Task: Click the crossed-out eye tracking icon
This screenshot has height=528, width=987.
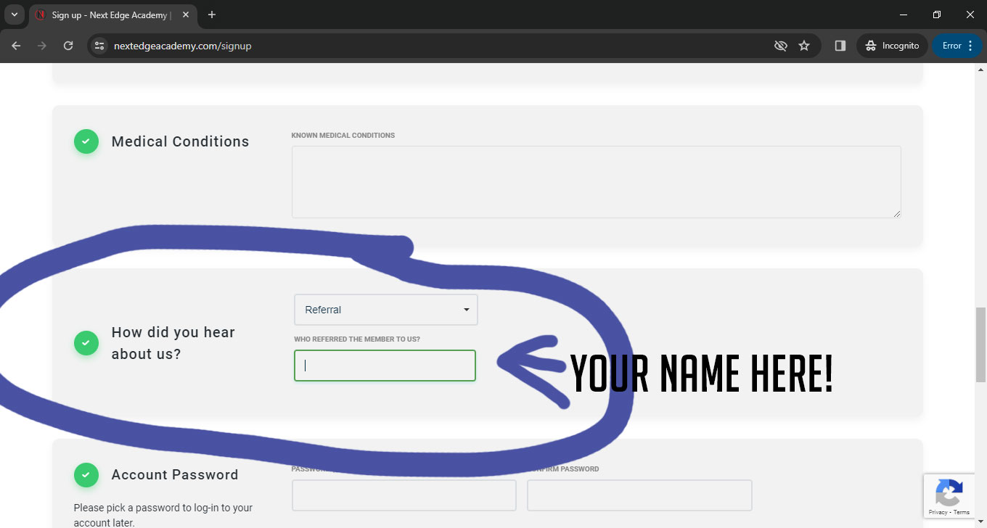Action: click(x=780, y=46)
